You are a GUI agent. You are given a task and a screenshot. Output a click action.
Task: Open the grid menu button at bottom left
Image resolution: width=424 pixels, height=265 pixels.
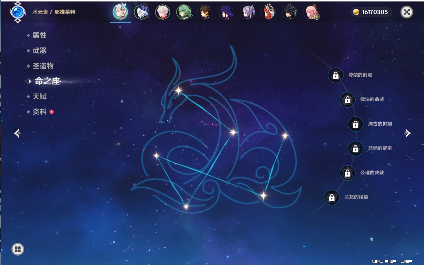tap(18, 249)
